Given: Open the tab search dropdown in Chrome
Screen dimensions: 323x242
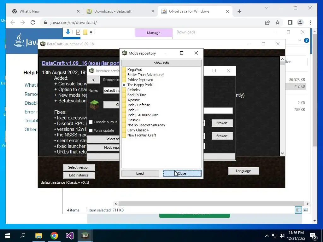Looking at the screenshot, I should pos(266,8).
